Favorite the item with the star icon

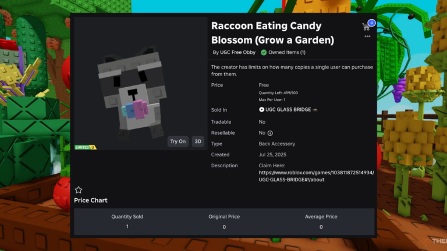coord(79,190)
